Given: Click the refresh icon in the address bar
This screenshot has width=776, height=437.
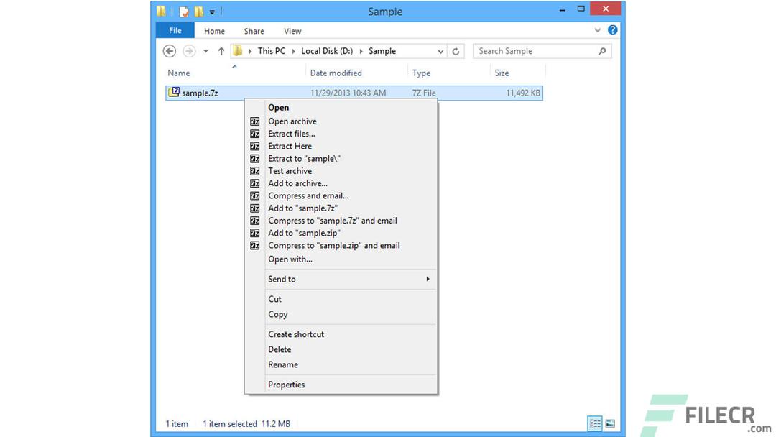Looking at the screenshot, I should click(x=456, y=51).
